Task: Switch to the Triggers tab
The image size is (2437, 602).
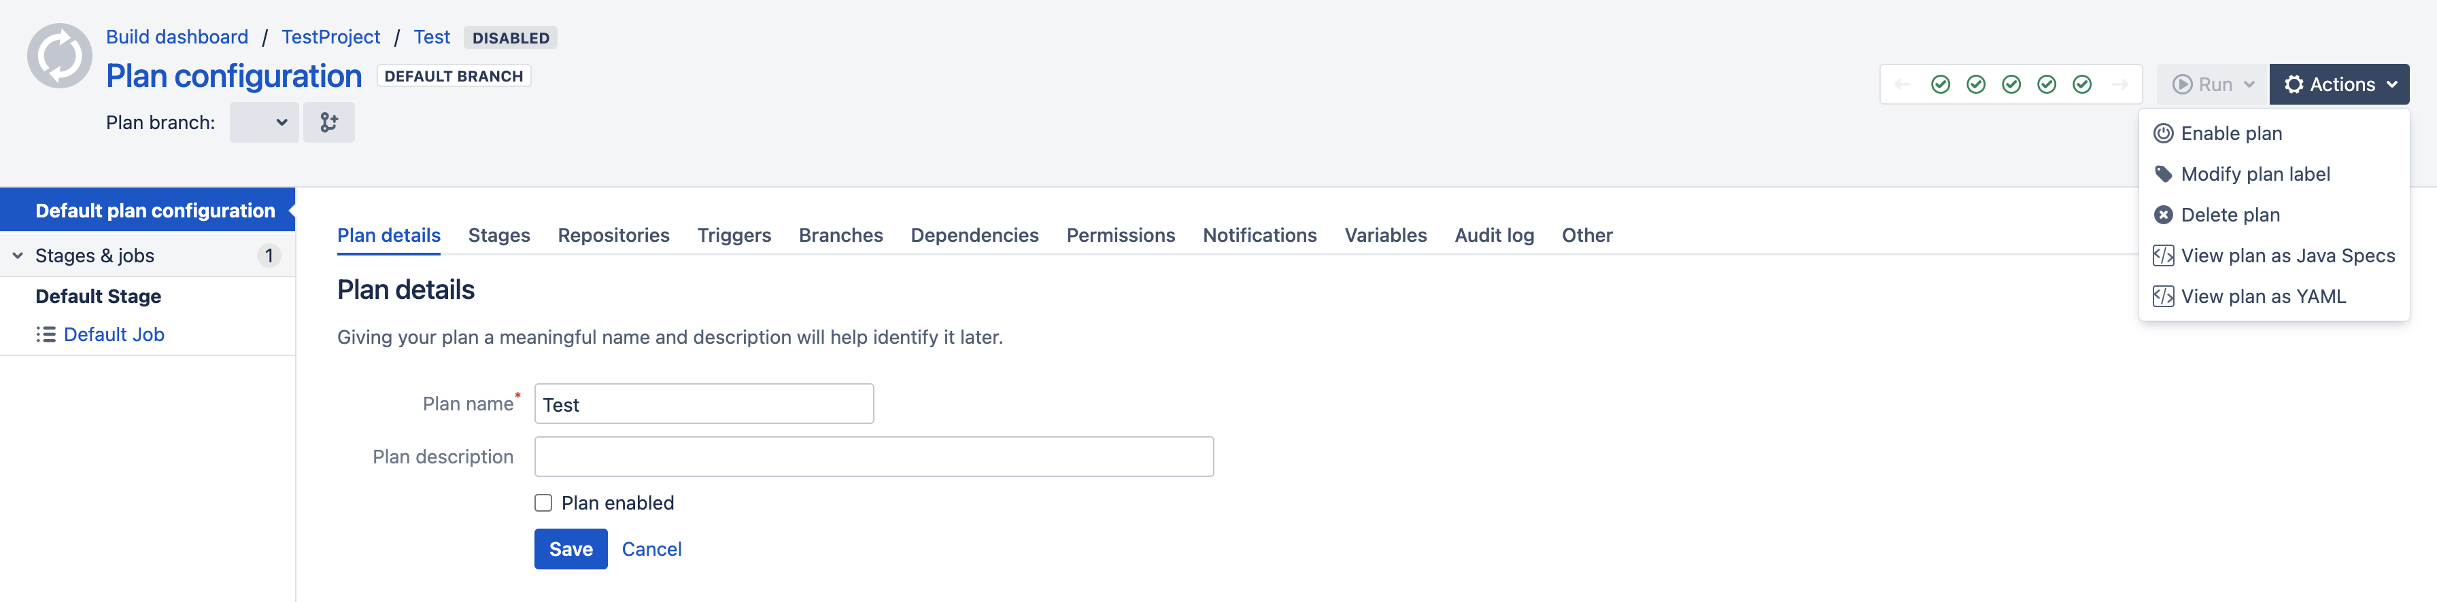Action: (733, 235)
